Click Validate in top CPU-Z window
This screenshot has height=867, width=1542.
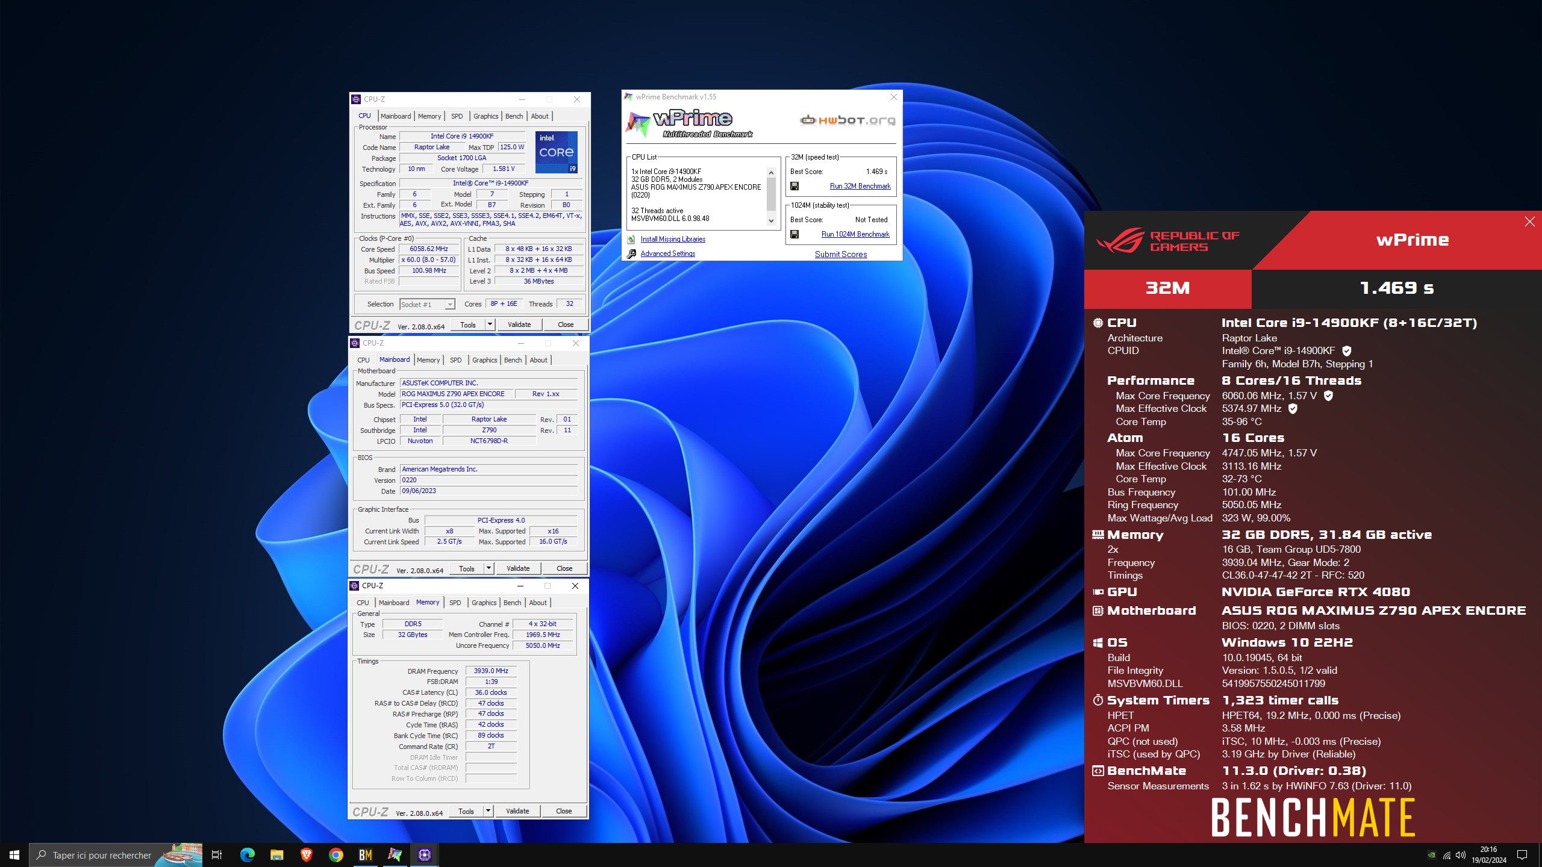pos(519,325)
